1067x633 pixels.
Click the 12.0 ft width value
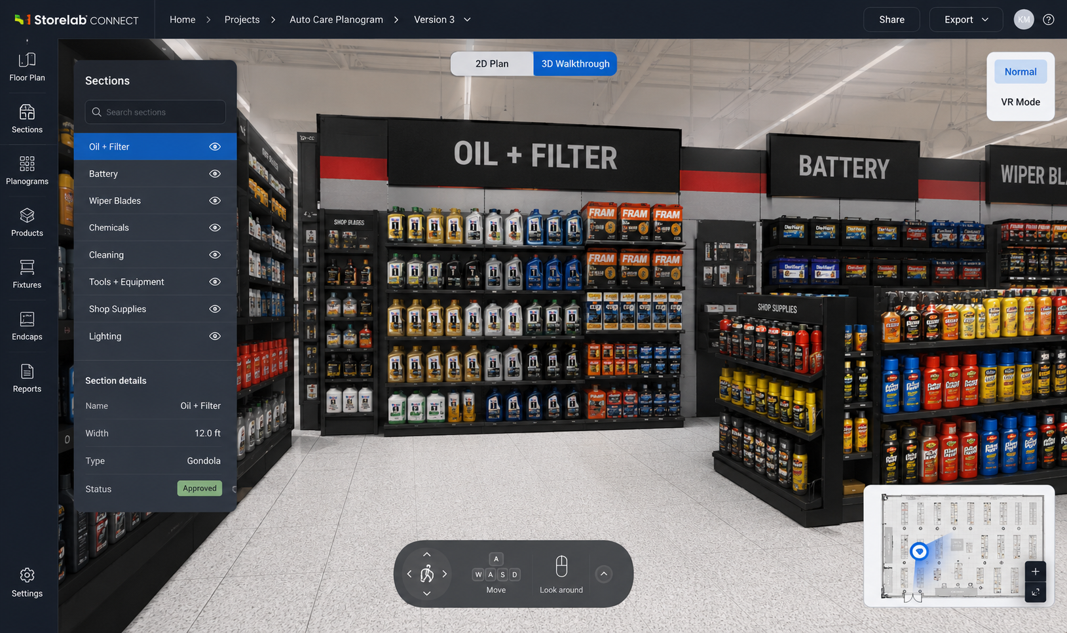tap(208, 433)
